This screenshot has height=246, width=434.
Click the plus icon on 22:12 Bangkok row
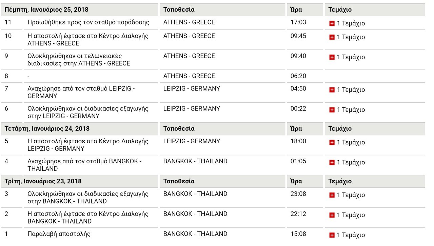pos(332,215)
